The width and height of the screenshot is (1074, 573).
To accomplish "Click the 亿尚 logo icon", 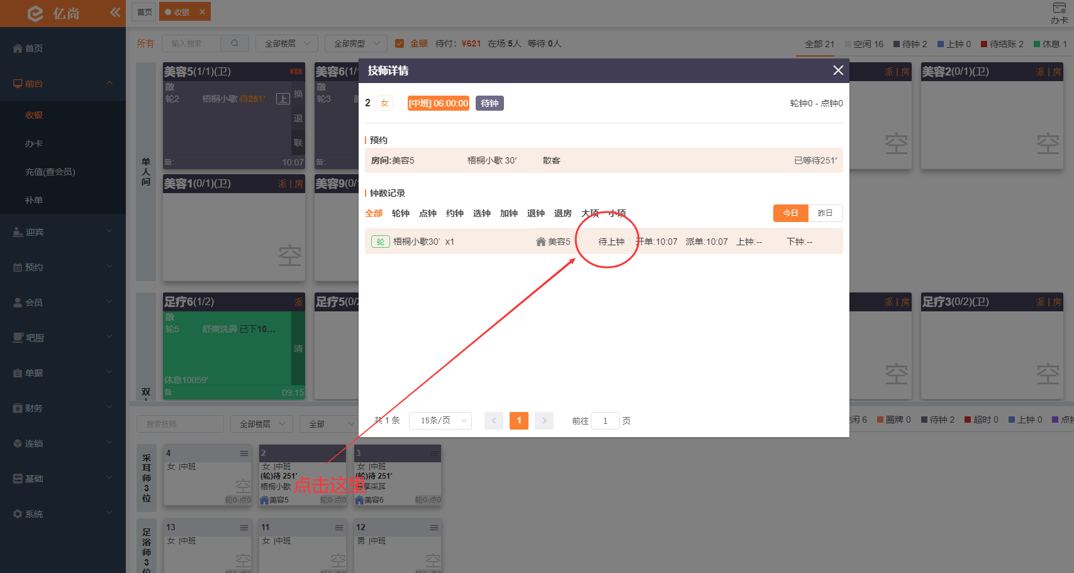I will tap(35, 13).
